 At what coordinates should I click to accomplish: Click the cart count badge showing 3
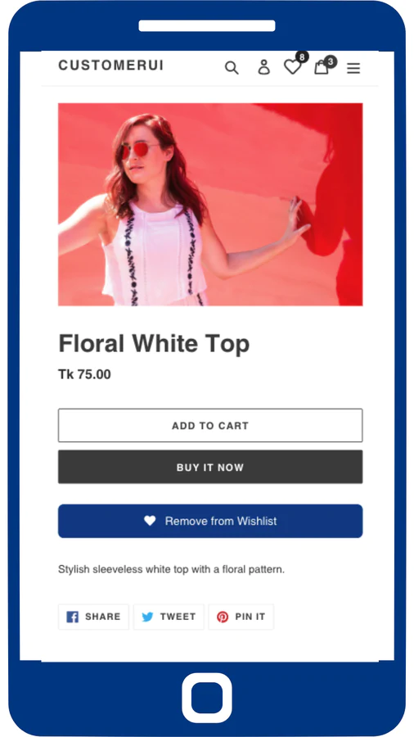click(x=331, y=61)
